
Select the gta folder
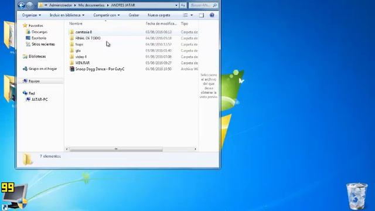tap(78, 50)
